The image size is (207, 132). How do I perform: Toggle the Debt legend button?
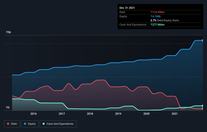point(12,124)
